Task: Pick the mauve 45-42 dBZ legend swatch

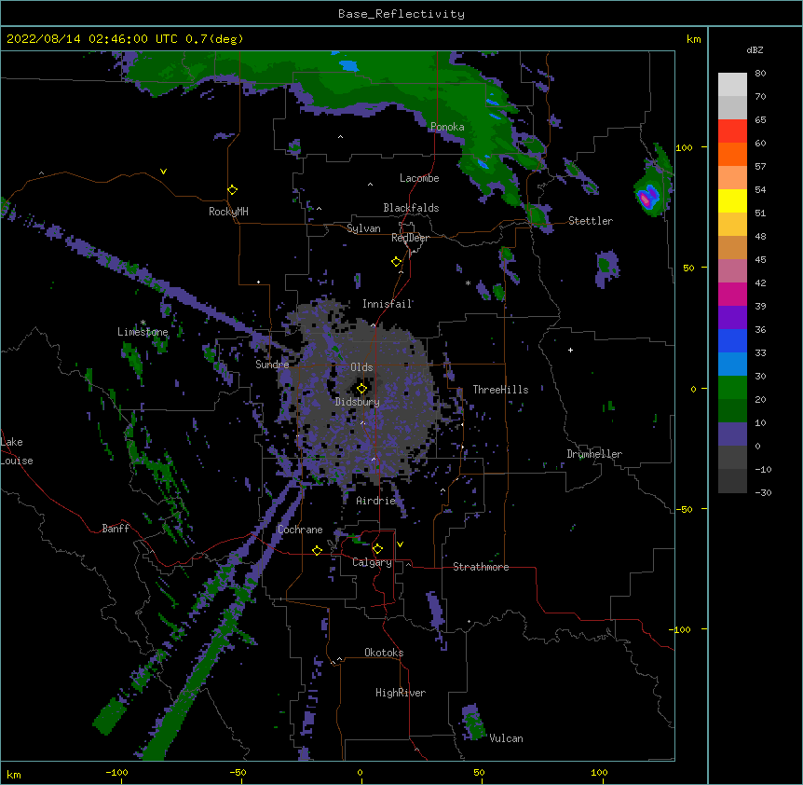Action: pyautogui.click(x=732, y=270)
